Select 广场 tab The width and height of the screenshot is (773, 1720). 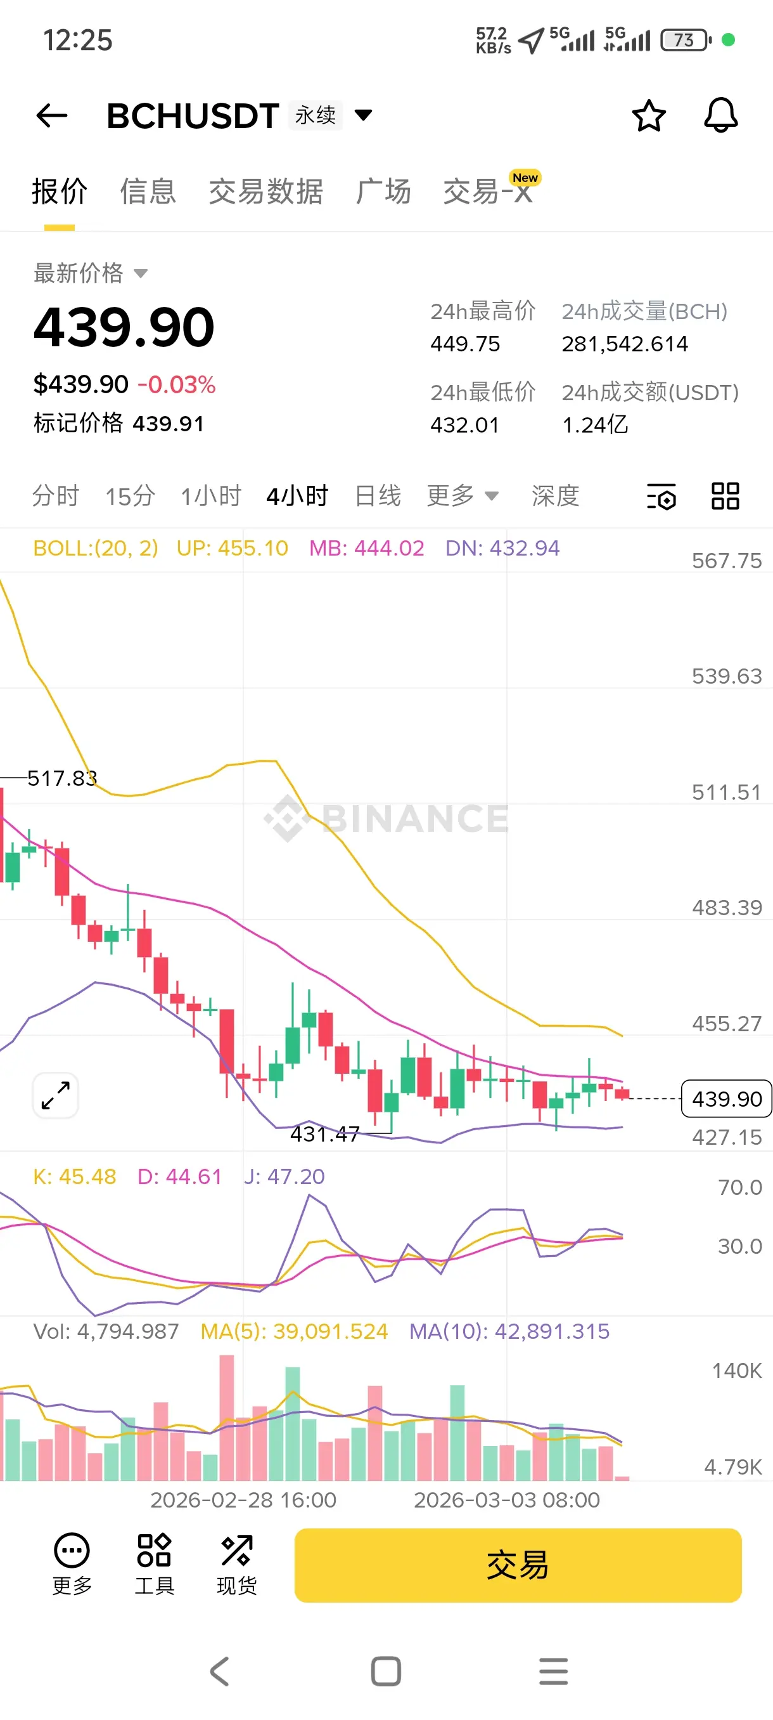[x=383, y=192]
